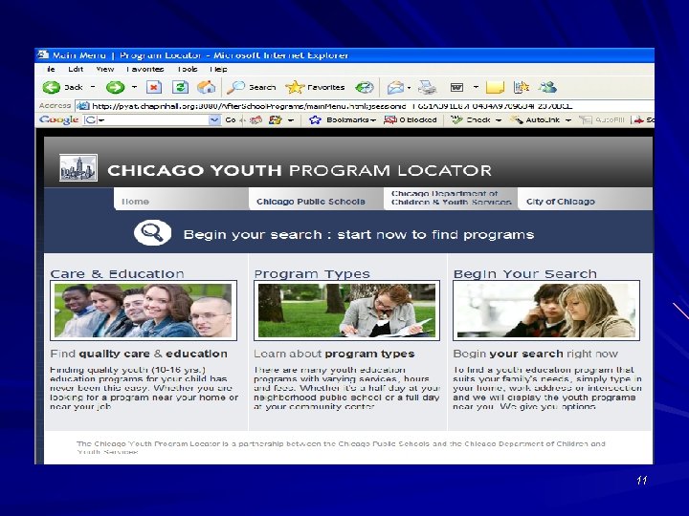The height and width of the screenshot is (516, 689).
Task: Open Favorites star in toolbar
Action: 315,87
